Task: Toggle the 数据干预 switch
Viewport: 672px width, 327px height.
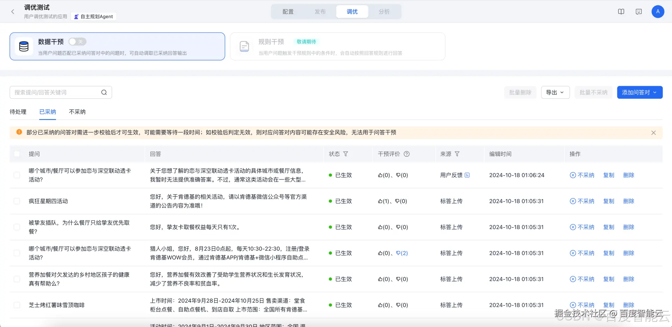Action: [x=77, y=42]
